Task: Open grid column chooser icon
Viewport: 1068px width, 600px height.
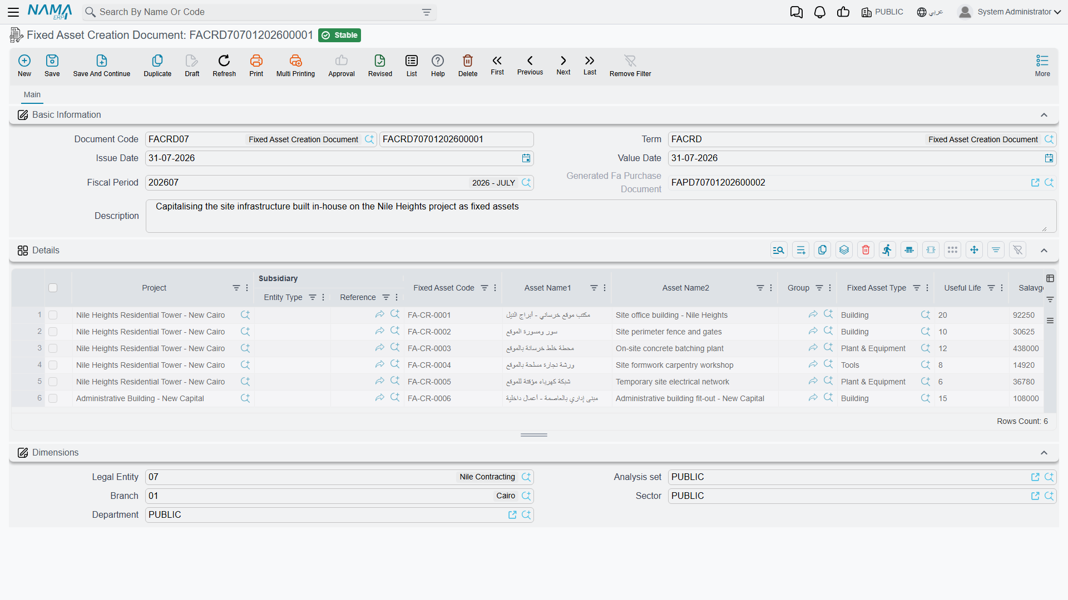Action: coord(1050,278)
